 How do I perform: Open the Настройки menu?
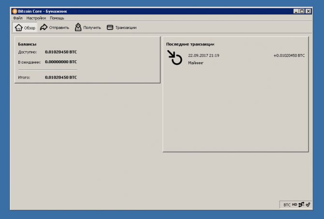point(36,18)
